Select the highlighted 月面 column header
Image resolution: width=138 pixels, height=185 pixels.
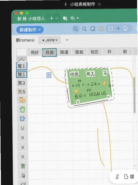click(x=49, y=52)
